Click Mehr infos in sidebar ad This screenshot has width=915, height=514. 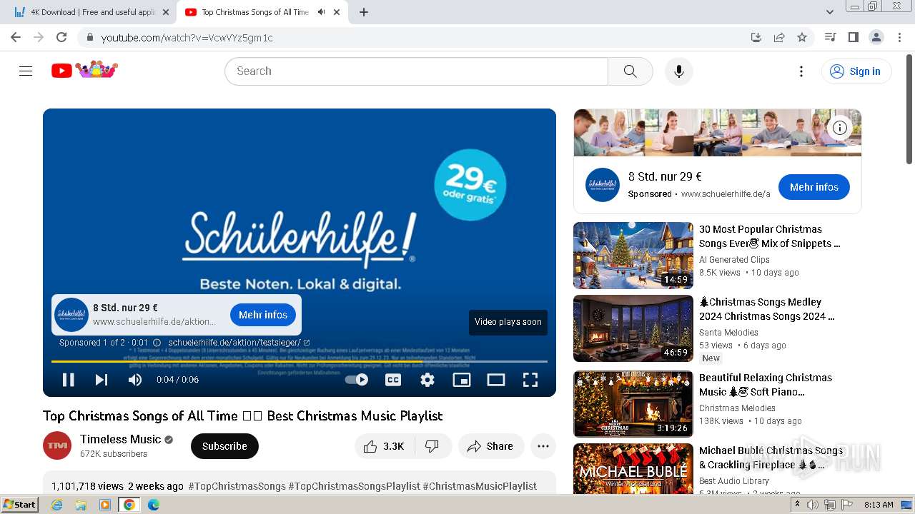coord(814,187)
